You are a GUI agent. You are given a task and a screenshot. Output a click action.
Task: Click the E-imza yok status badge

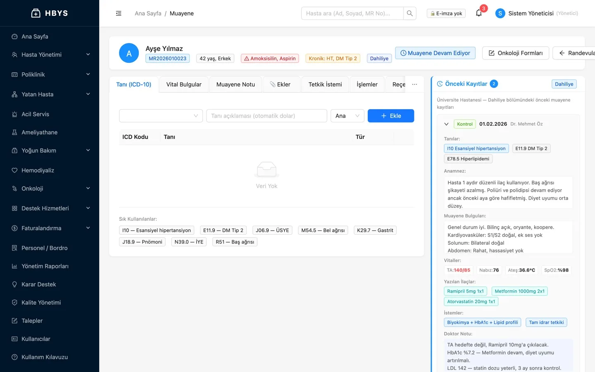446,13
